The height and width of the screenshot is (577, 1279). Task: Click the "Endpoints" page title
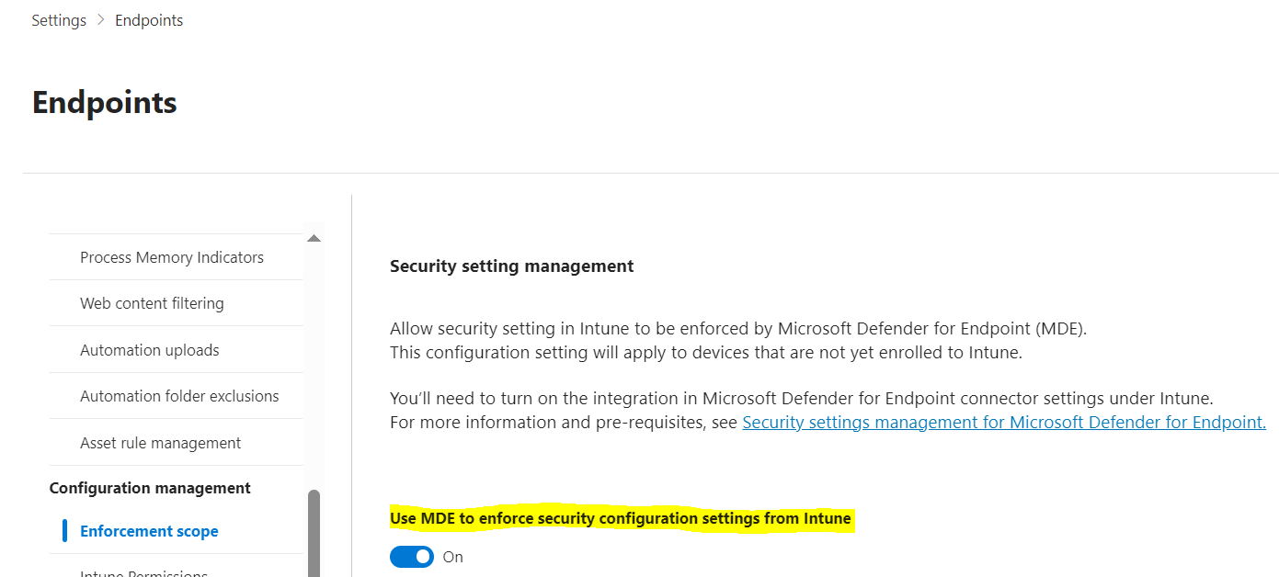coord(104,102)
